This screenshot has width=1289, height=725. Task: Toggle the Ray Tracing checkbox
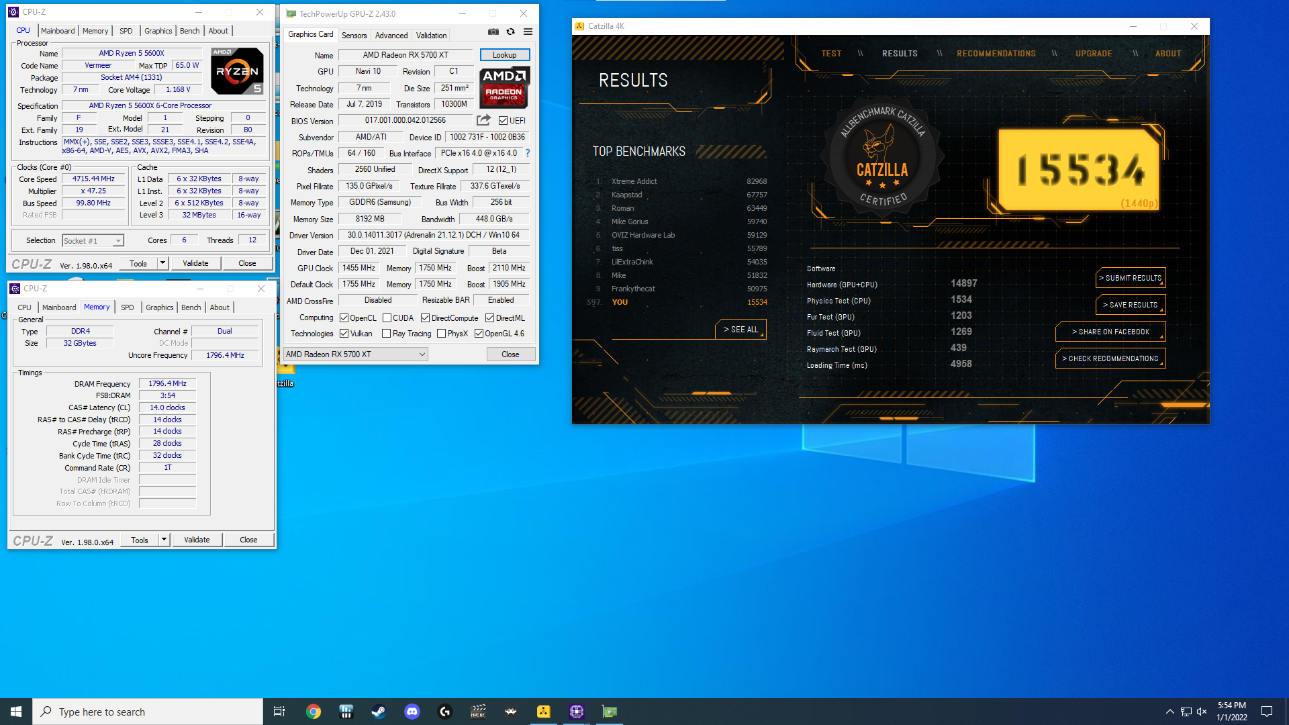click(x=387, y=334)
